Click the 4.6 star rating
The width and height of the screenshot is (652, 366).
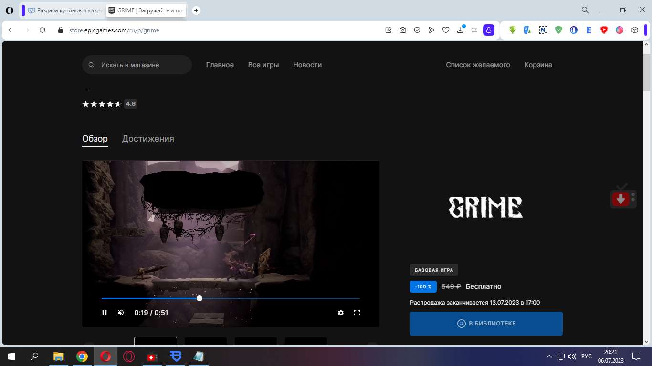point(110,104)
